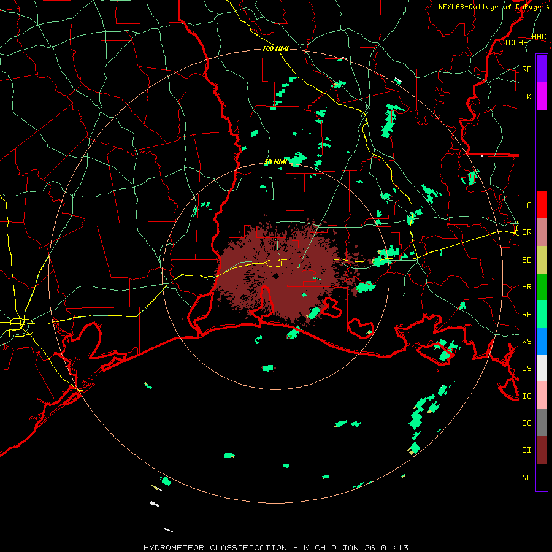Click the WS legend label
This screenshot has width=552, height=552.
pyautogui.click(x=526, y=342)
